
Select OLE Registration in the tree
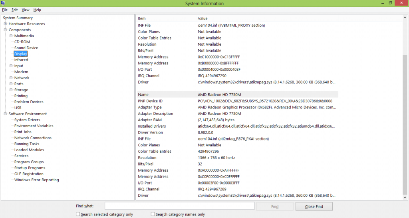coord(29,174)
